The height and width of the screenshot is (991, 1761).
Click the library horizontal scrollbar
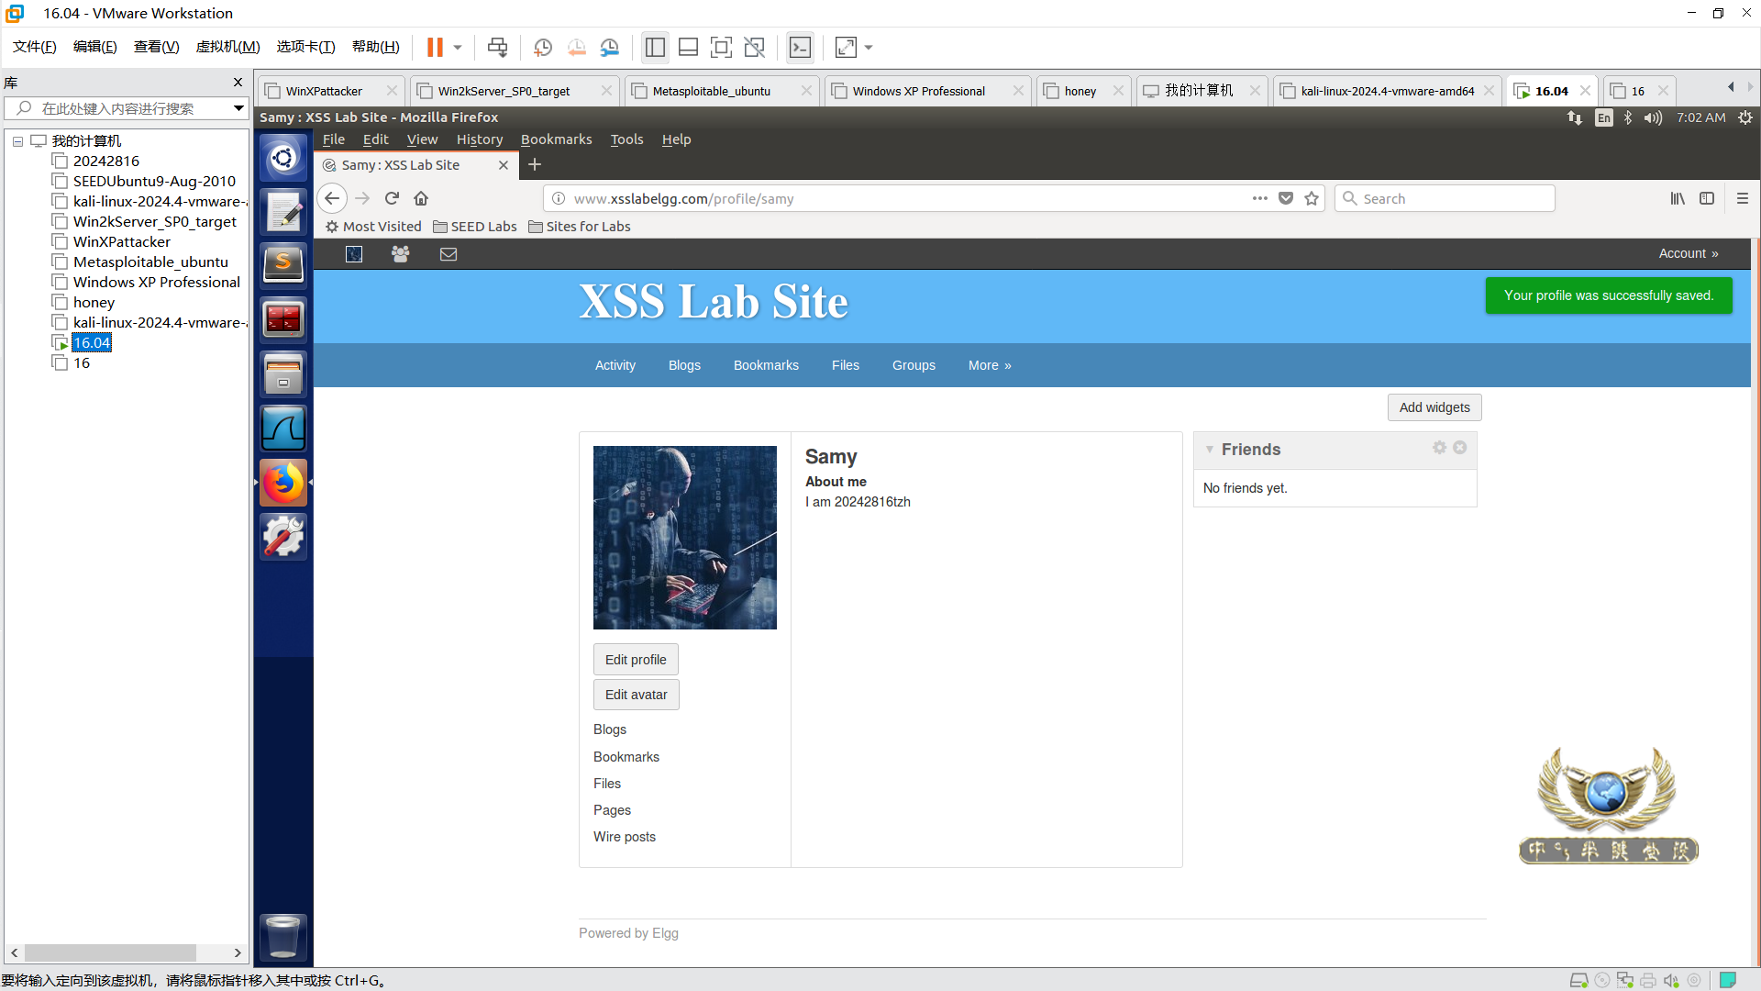110,953
